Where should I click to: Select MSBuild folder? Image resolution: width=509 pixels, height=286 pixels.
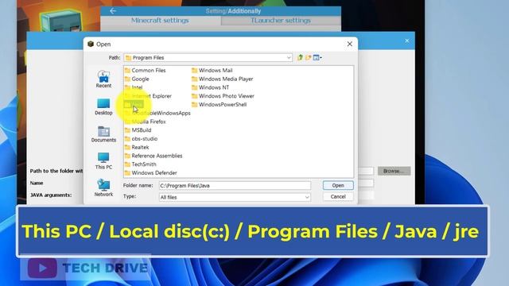coord(138,130)
